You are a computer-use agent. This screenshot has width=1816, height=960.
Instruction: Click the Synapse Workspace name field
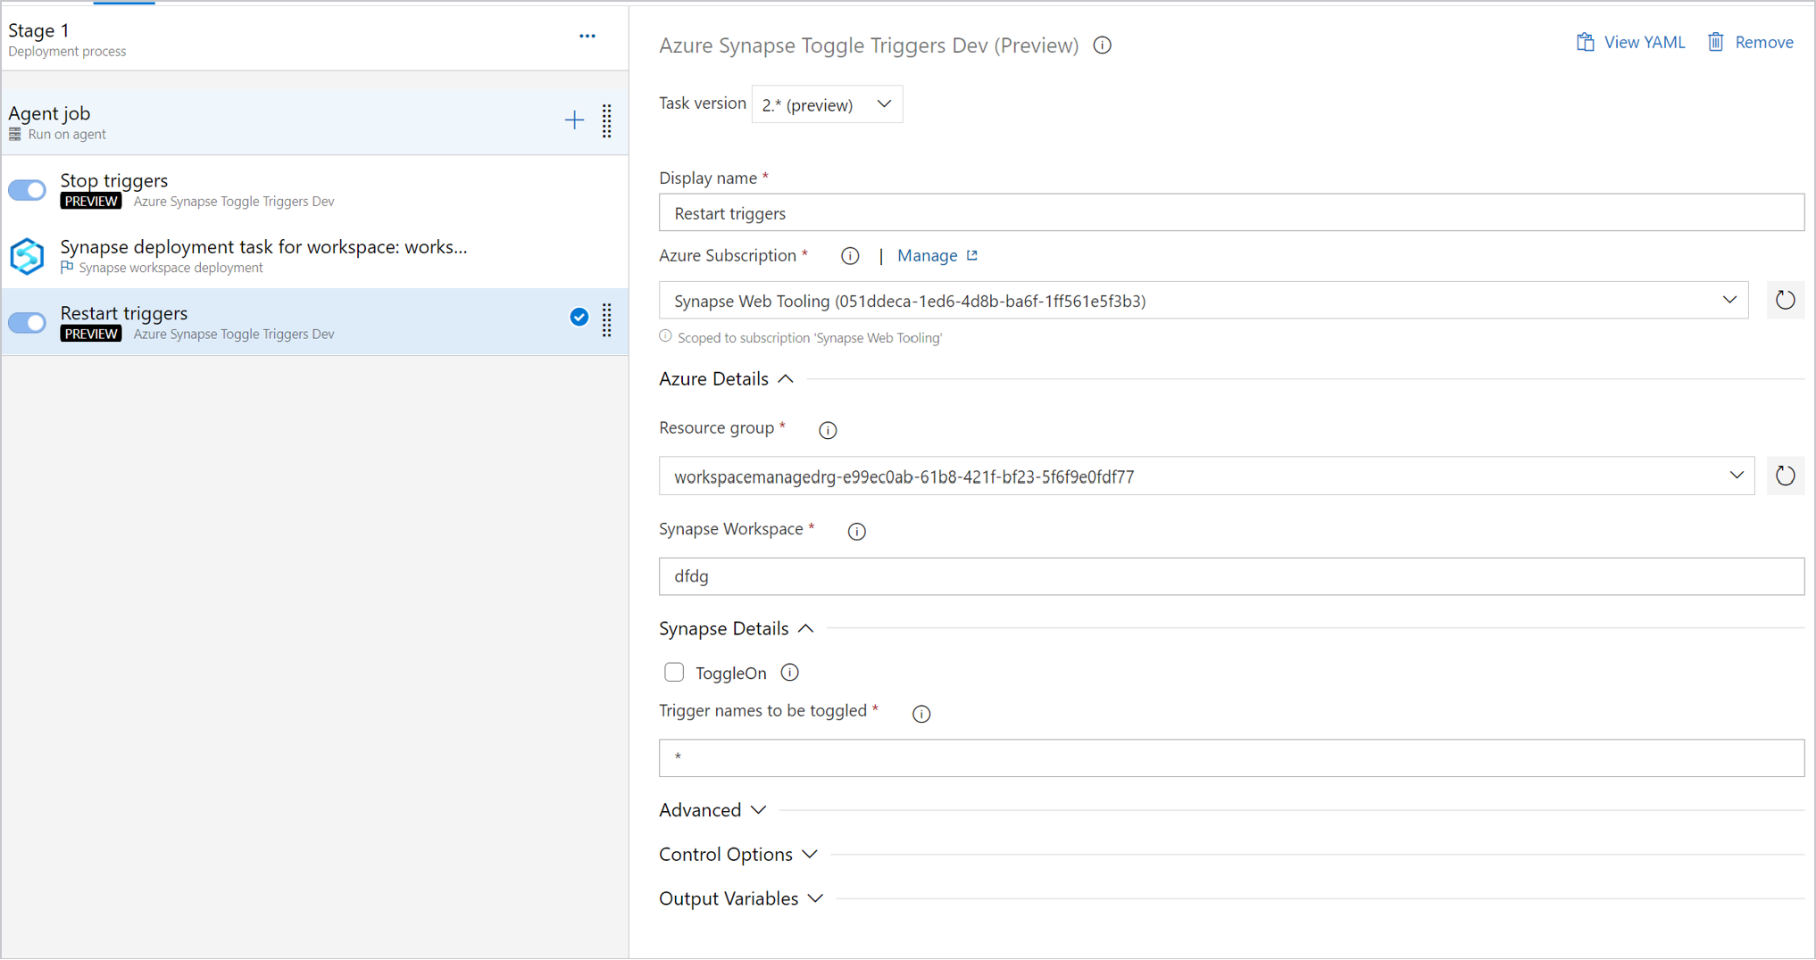1230,576
